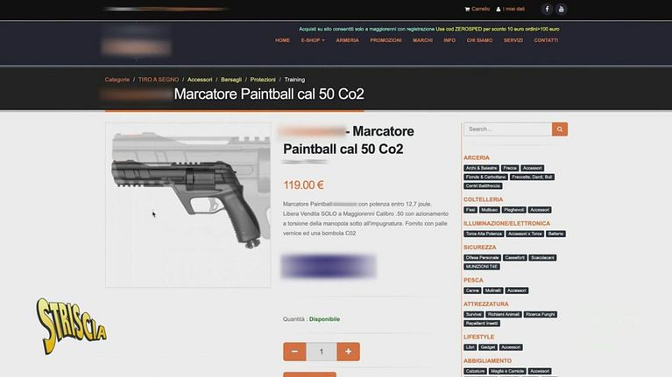The image size is (672, 377).
Task: Go to the ARMERIA menu item
Action: [x=347, y=40]
